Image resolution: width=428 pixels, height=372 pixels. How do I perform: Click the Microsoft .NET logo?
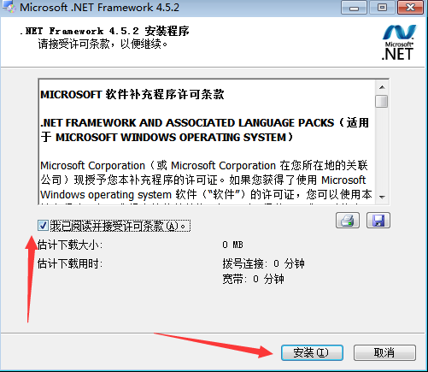click(x=398, y=43)
